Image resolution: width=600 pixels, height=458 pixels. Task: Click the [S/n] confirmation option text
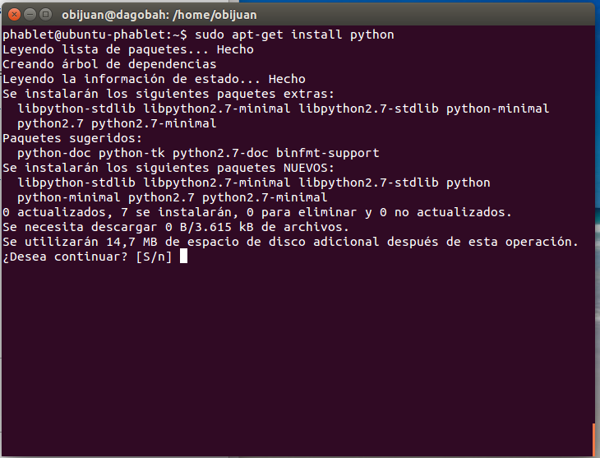154,257
